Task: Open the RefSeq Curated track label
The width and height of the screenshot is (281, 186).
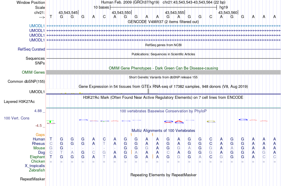Action: point(31,49)
